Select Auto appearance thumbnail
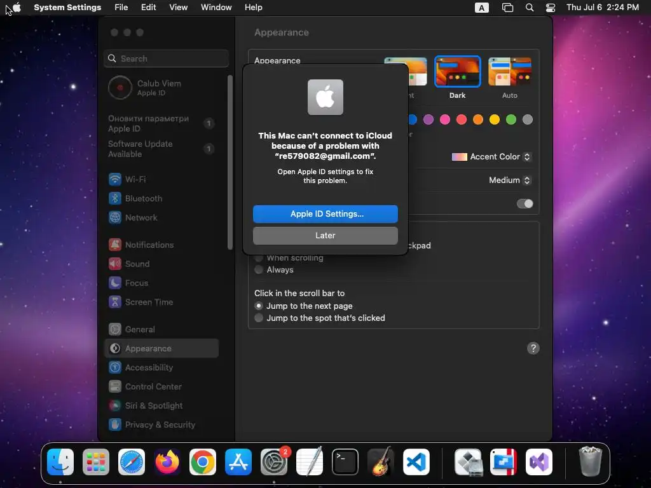This screenshot has height=488, width=651. (x=510, y=71)
